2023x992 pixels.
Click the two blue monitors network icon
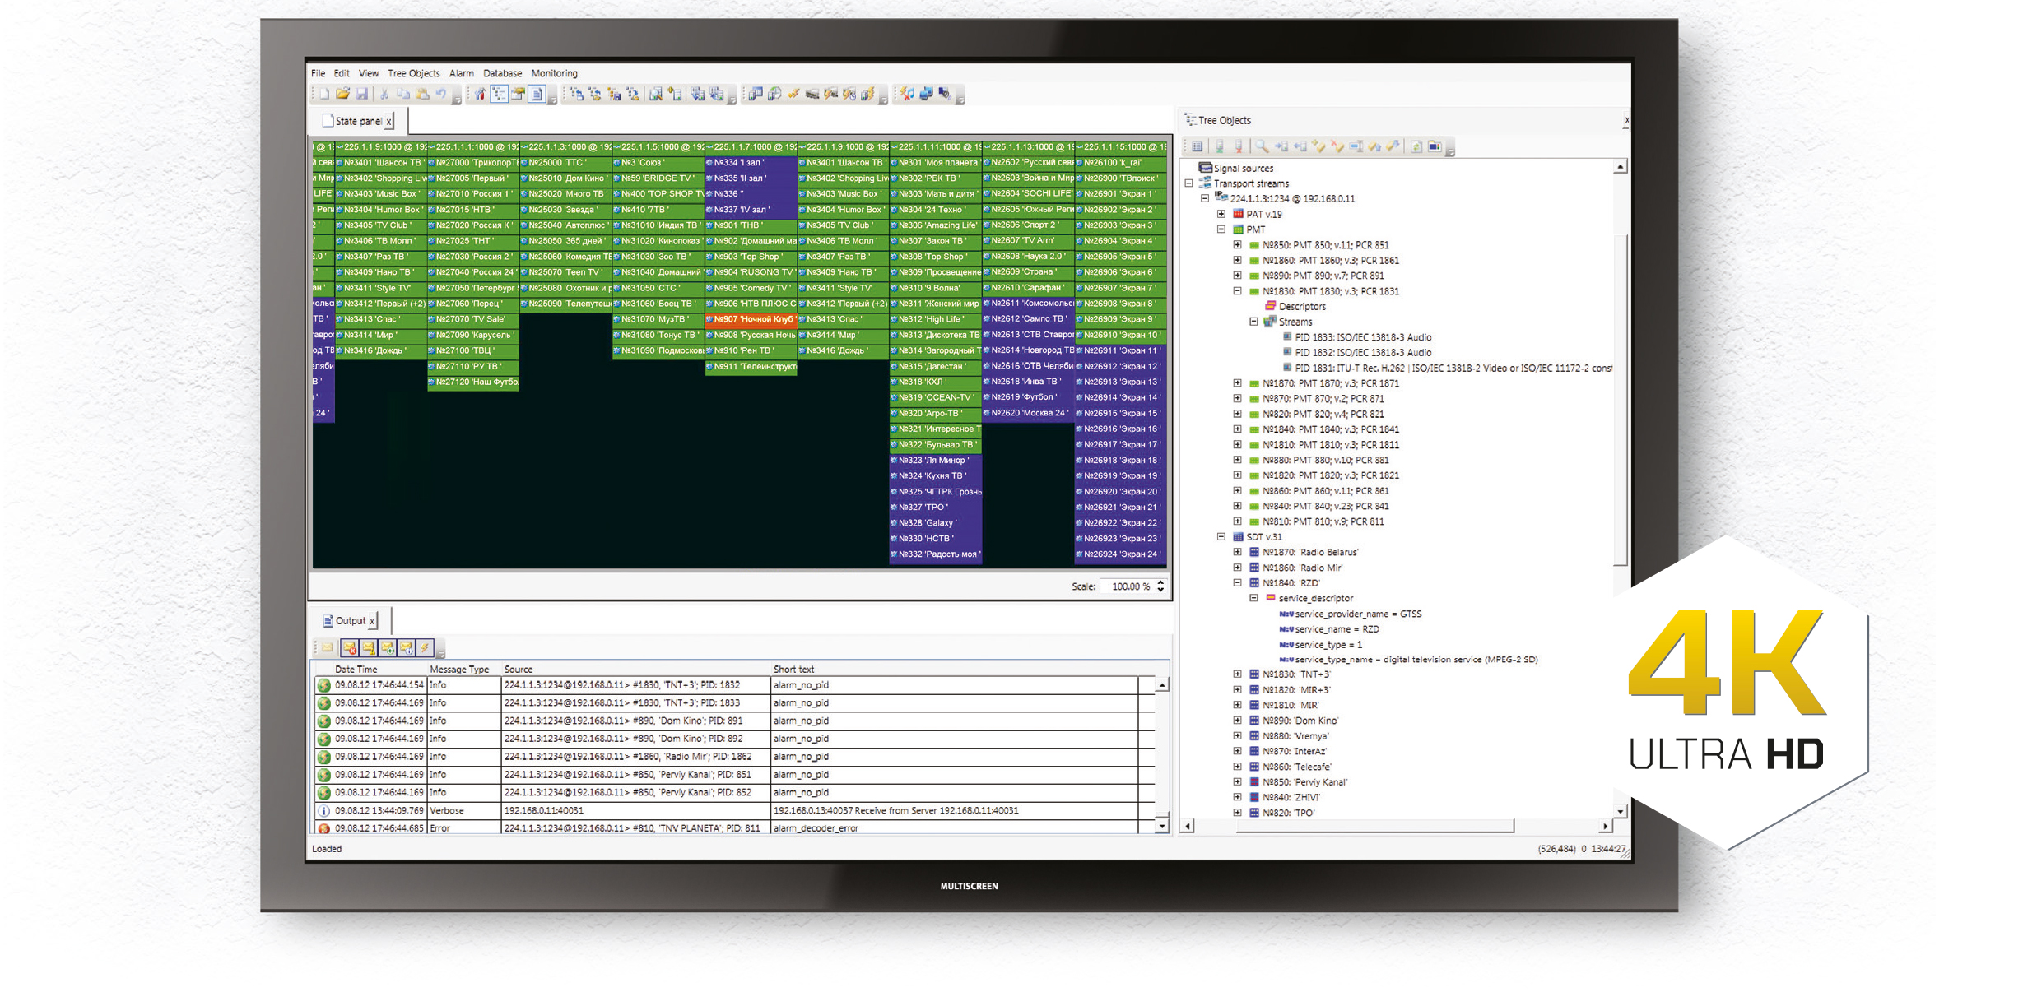tap(927, 95)
